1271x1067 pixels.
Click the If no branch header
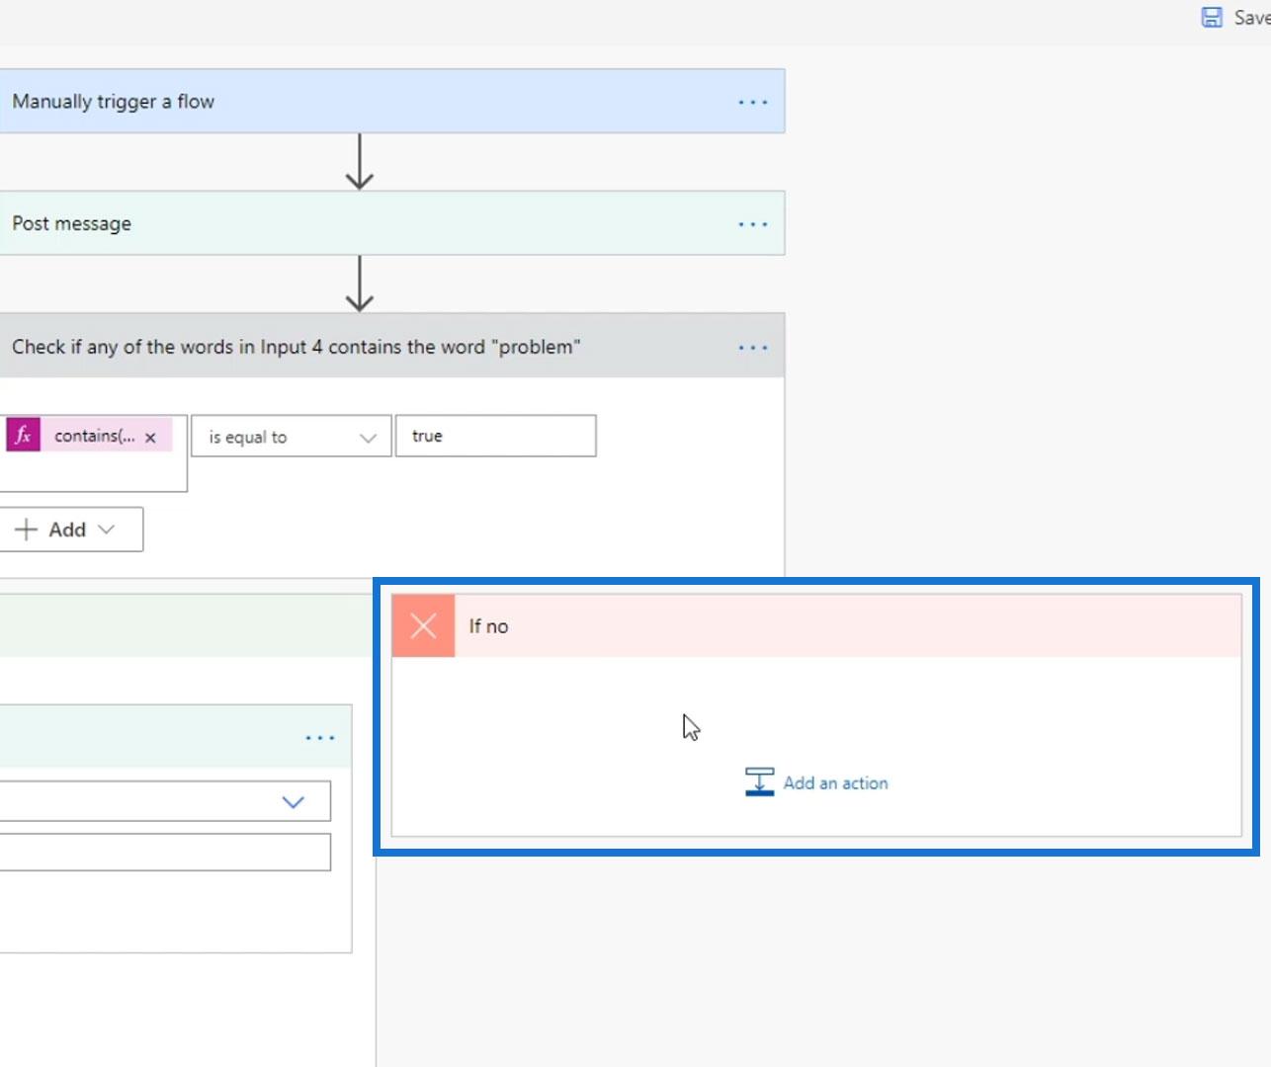coord(817,625)
